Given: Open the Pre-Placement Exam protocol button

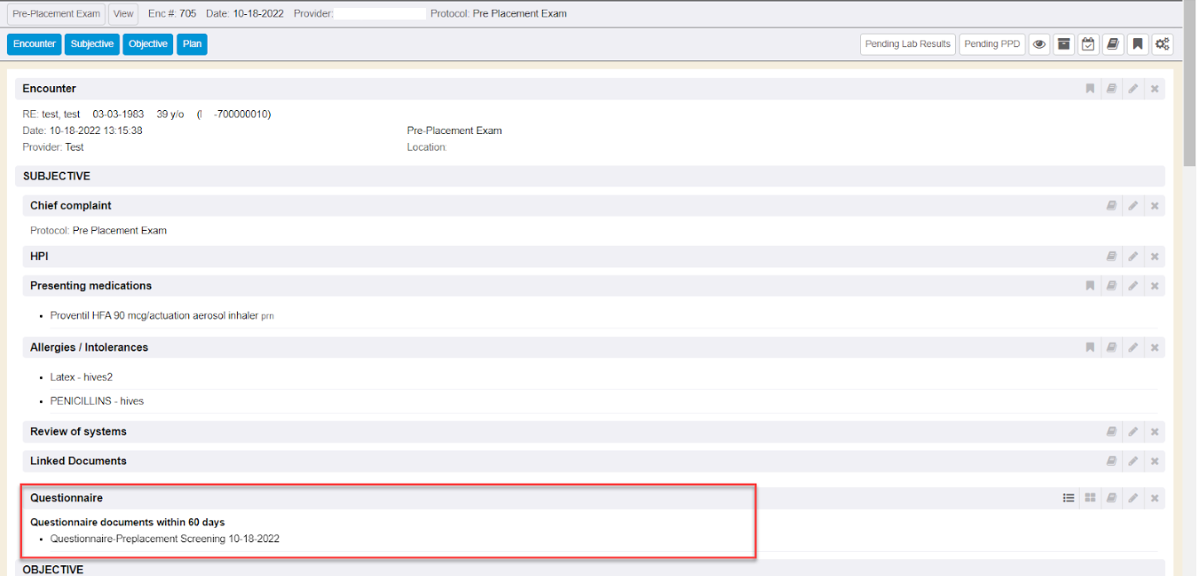Looking at the screenshot, I should (x=56, y=14).
